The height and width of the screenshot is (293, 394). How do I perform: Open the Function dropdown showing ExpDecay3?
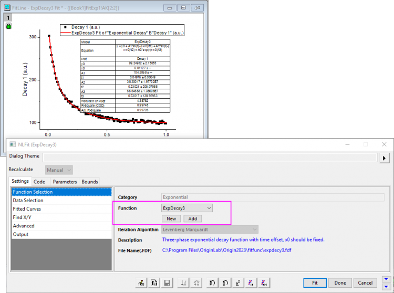click(x=187, y=208)
